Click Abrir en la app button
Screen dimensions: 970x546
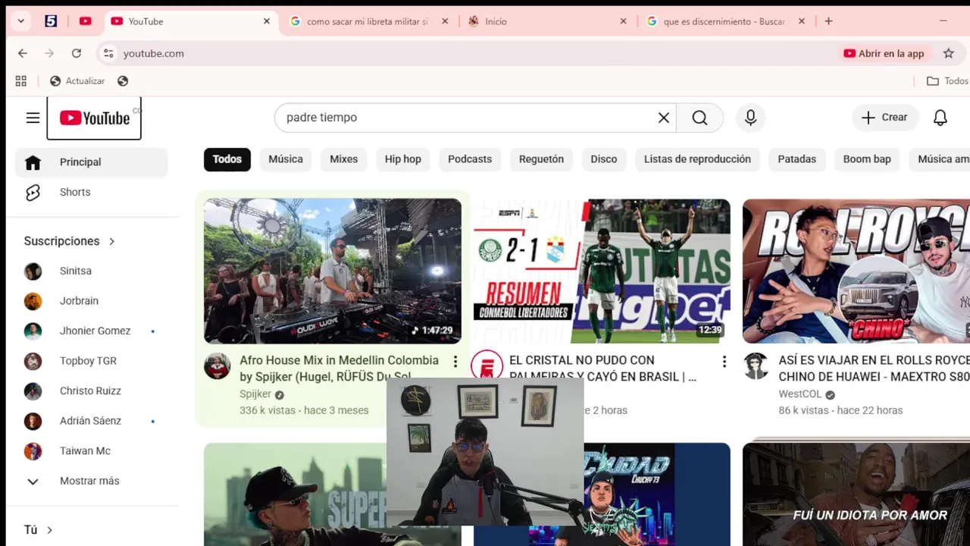click(x=884, y=53)
